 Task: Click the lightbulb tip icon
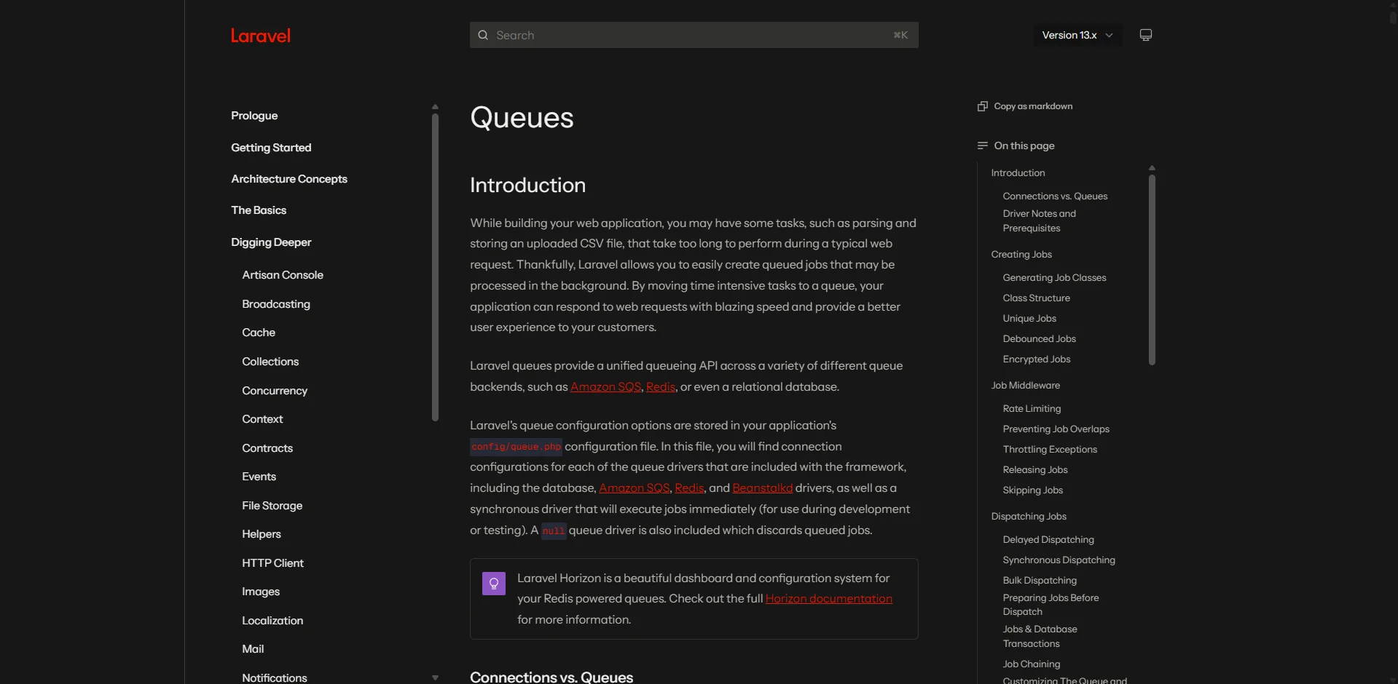tap(494, 584)
